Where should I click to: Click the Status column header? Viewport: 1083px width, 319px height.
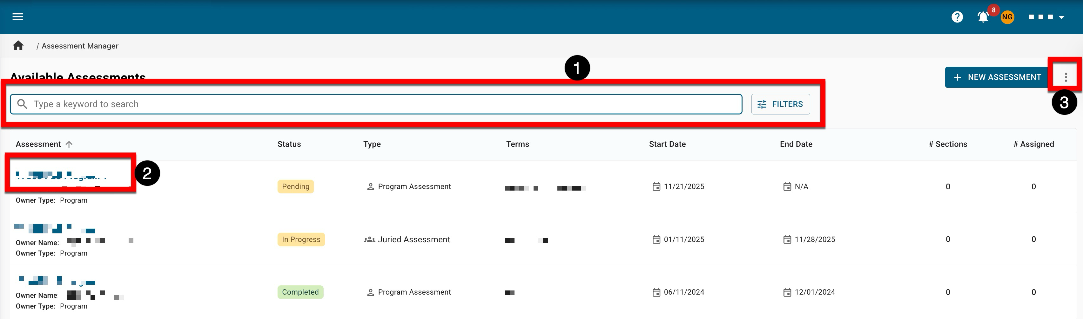click(x=289, y=144)
